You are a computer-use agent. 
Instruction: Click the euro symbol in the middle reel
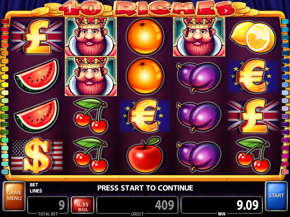pyautogui.click(x=145, y=116)
